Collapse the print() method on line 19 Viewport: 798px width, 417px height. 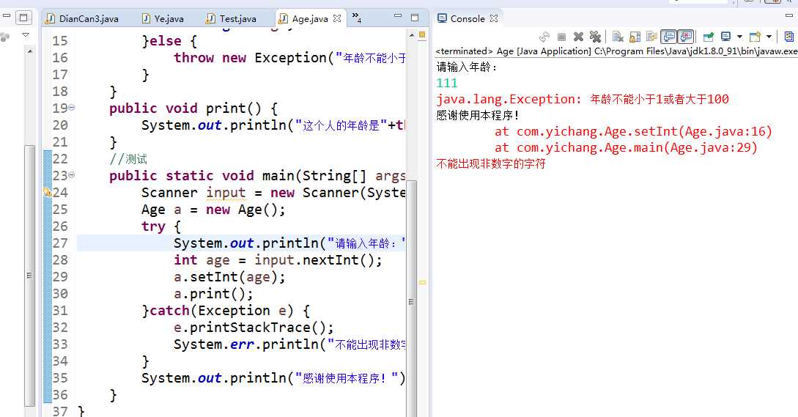coord(72,108)
